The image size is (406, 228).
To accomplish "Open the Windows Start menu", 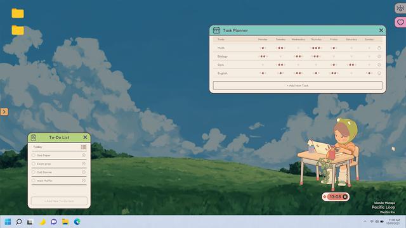I will (x=8, y=222).
